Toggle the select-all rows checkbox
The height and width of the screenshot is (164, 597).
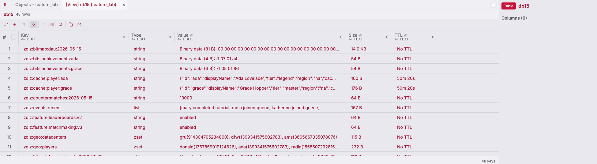(x=14, y=37)
